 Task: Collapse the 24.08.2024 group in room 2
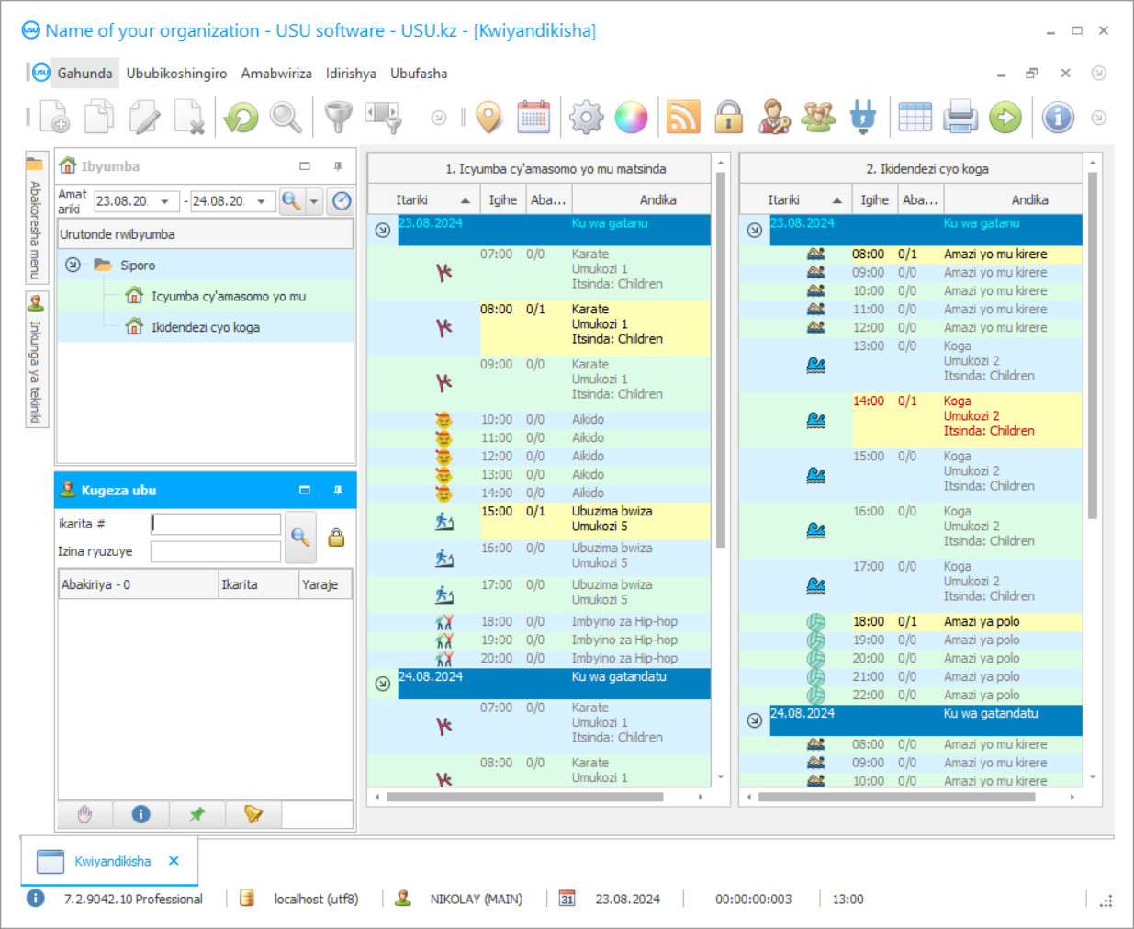754,720
